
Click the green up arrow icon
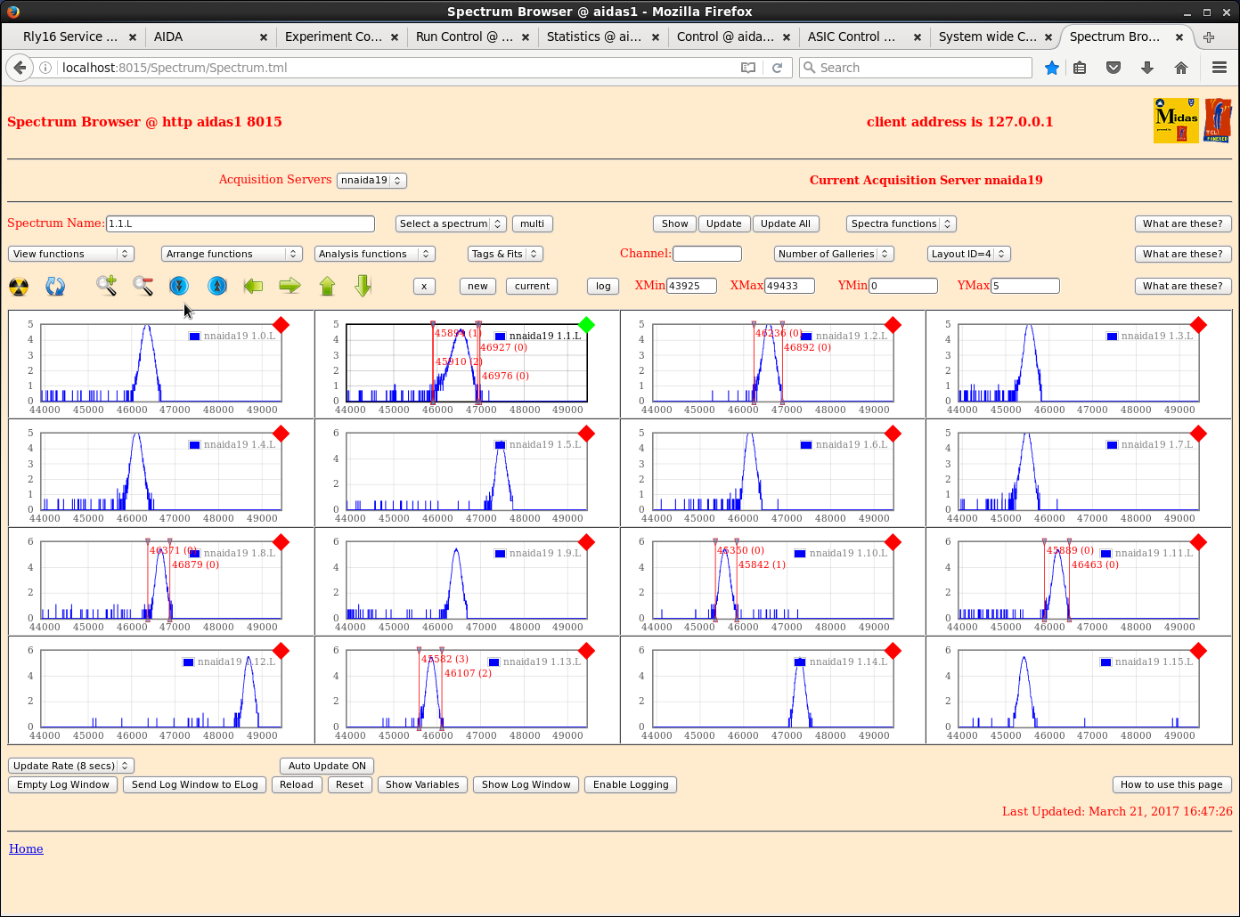327,286
